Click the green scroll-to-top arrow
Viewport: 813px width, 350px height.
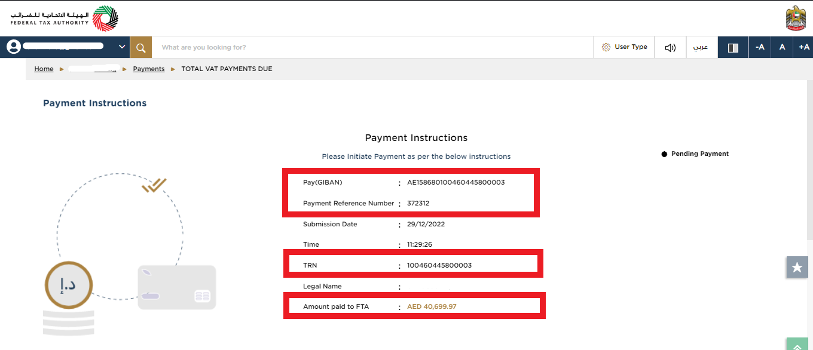click(x=797, y=344)
